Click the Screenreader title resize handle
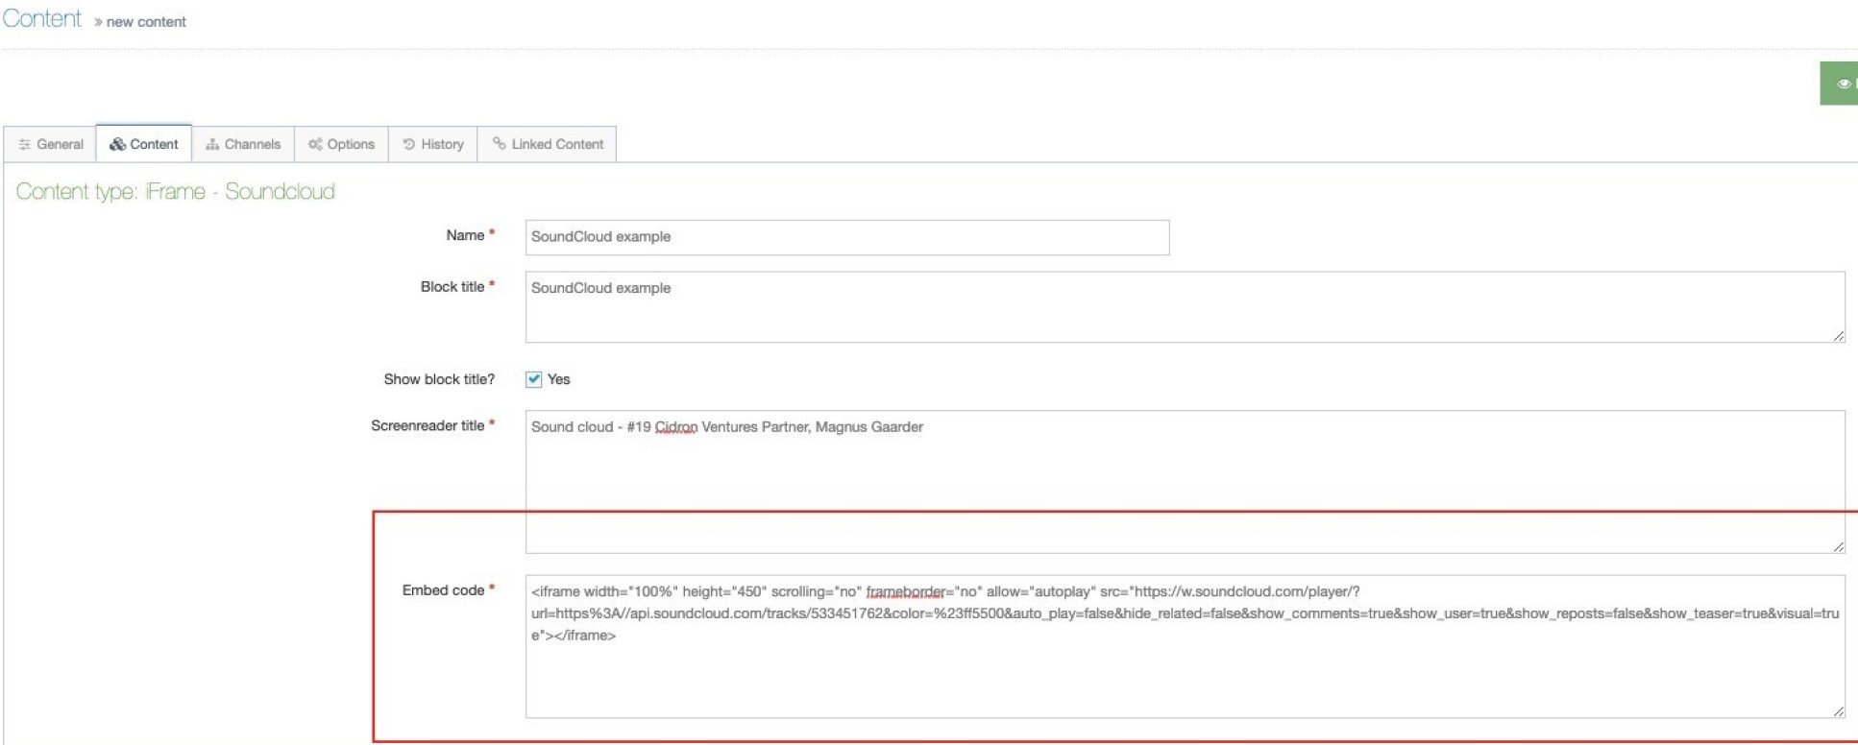1858x745 pixels. coord(1838,546)
